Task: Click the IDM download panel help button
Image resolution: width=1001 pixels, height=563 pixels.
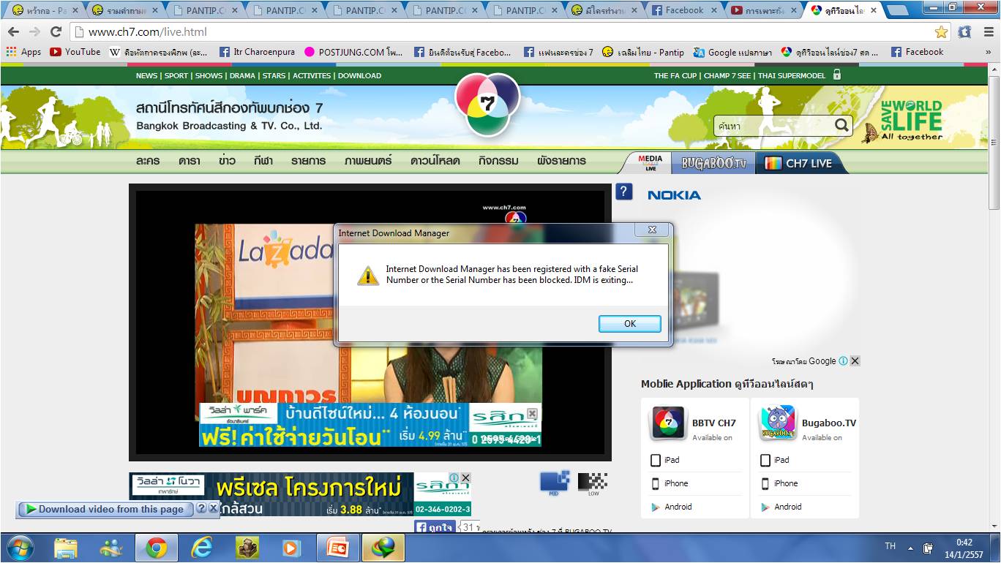Action: pyautogui.click(x=201, y=508)
